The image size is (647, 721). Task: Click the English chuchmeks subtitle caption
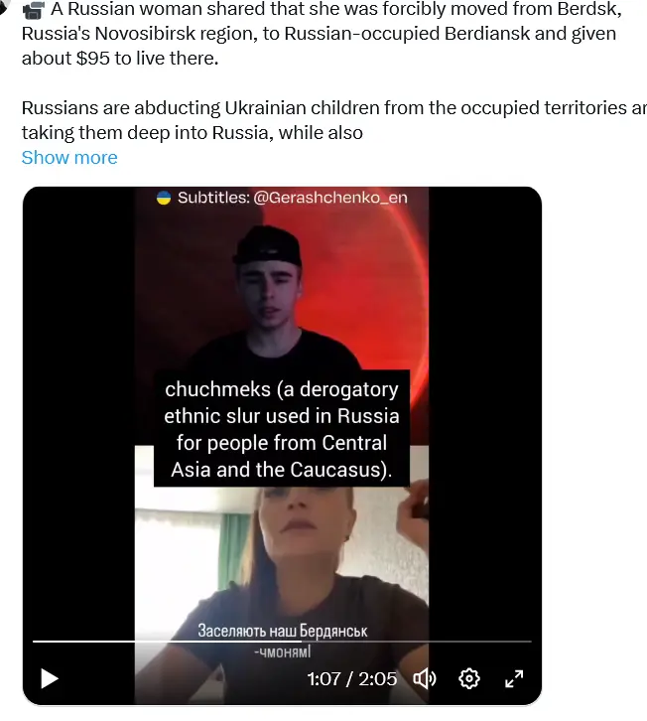[281, 429]
